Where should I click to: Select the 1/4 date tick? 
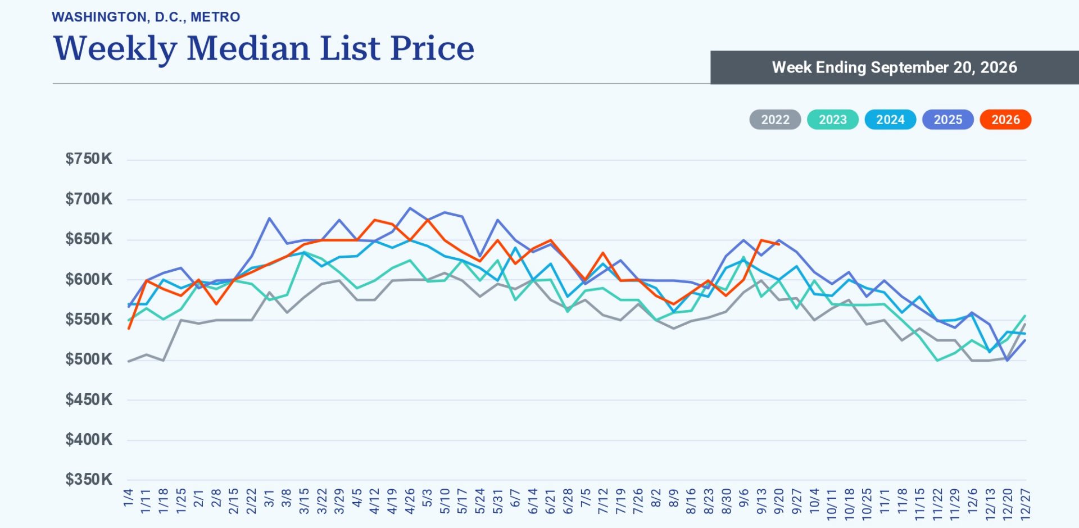click(128, 498)
